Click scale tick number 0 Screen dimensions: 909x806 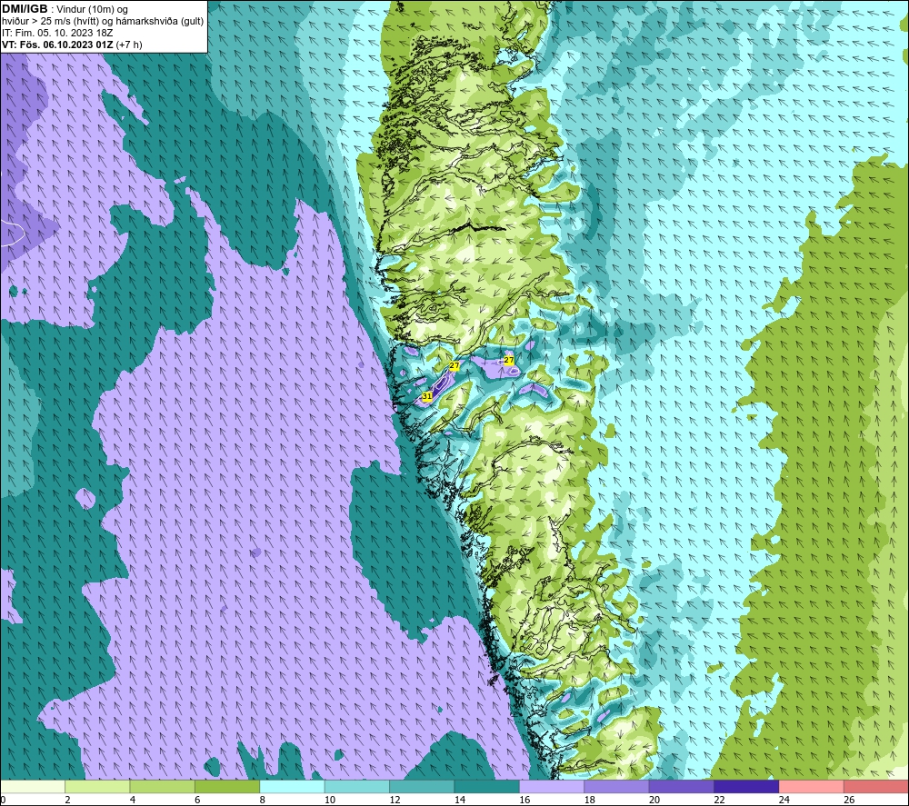pos(3,800)
